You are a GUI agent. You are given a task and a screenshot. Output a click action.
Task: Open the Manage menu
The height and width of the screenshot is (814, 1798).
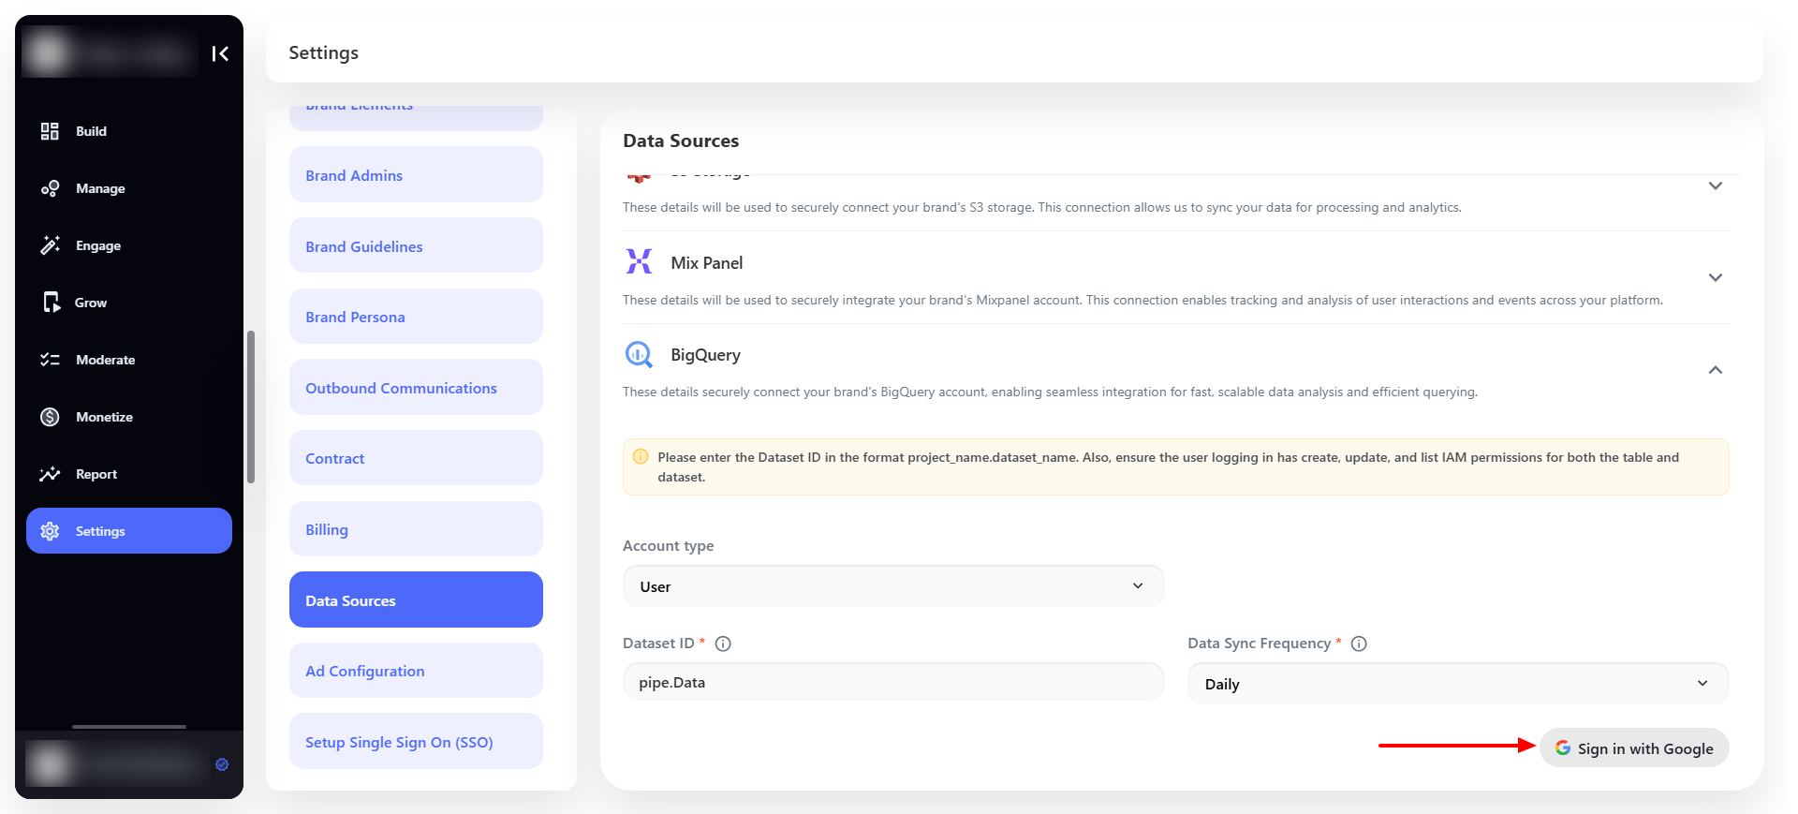point(128,188)
